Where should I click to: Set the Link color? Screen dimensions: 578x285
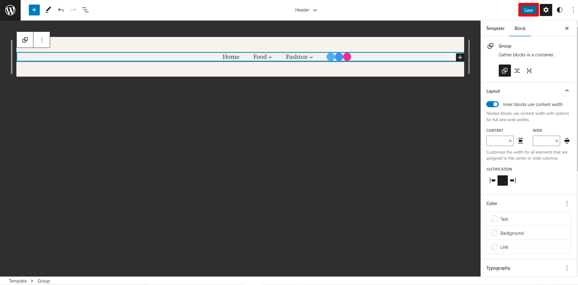(529, 247)
